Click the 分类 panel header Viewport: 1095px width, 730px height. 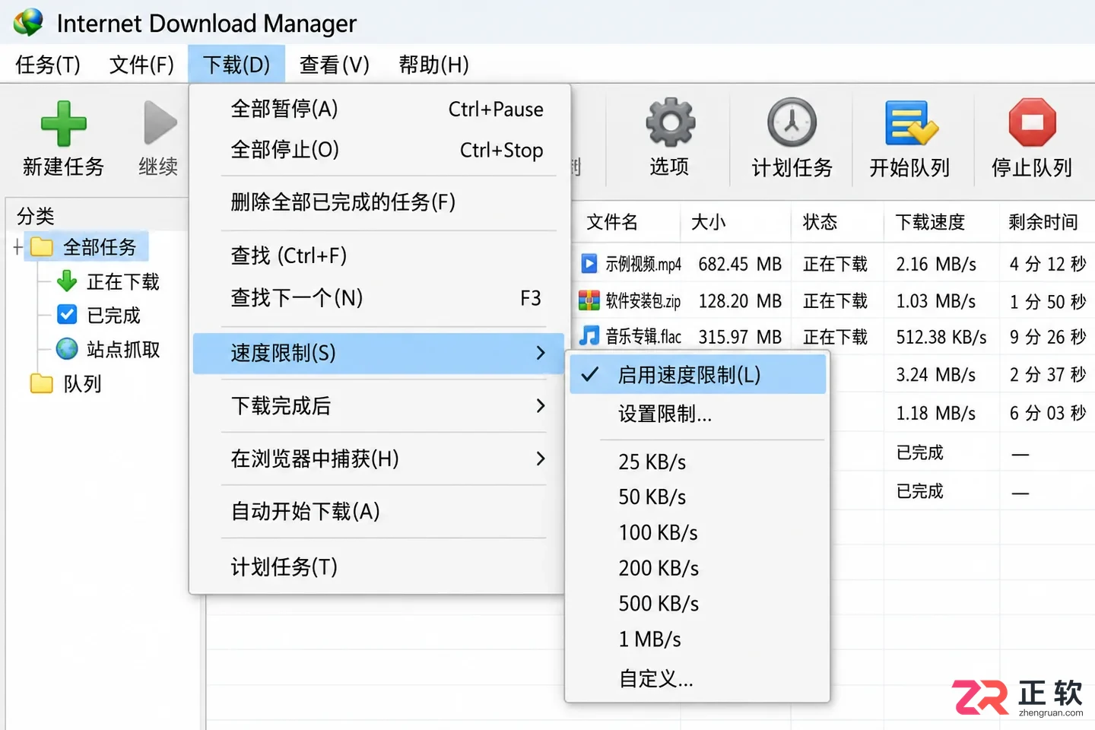click(x=36, y=216)
